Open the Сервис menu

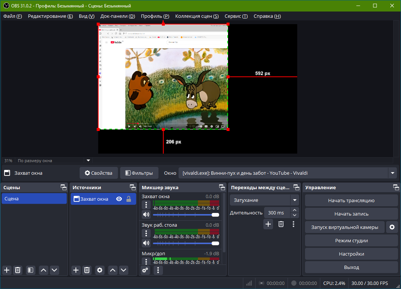(236, 16)
